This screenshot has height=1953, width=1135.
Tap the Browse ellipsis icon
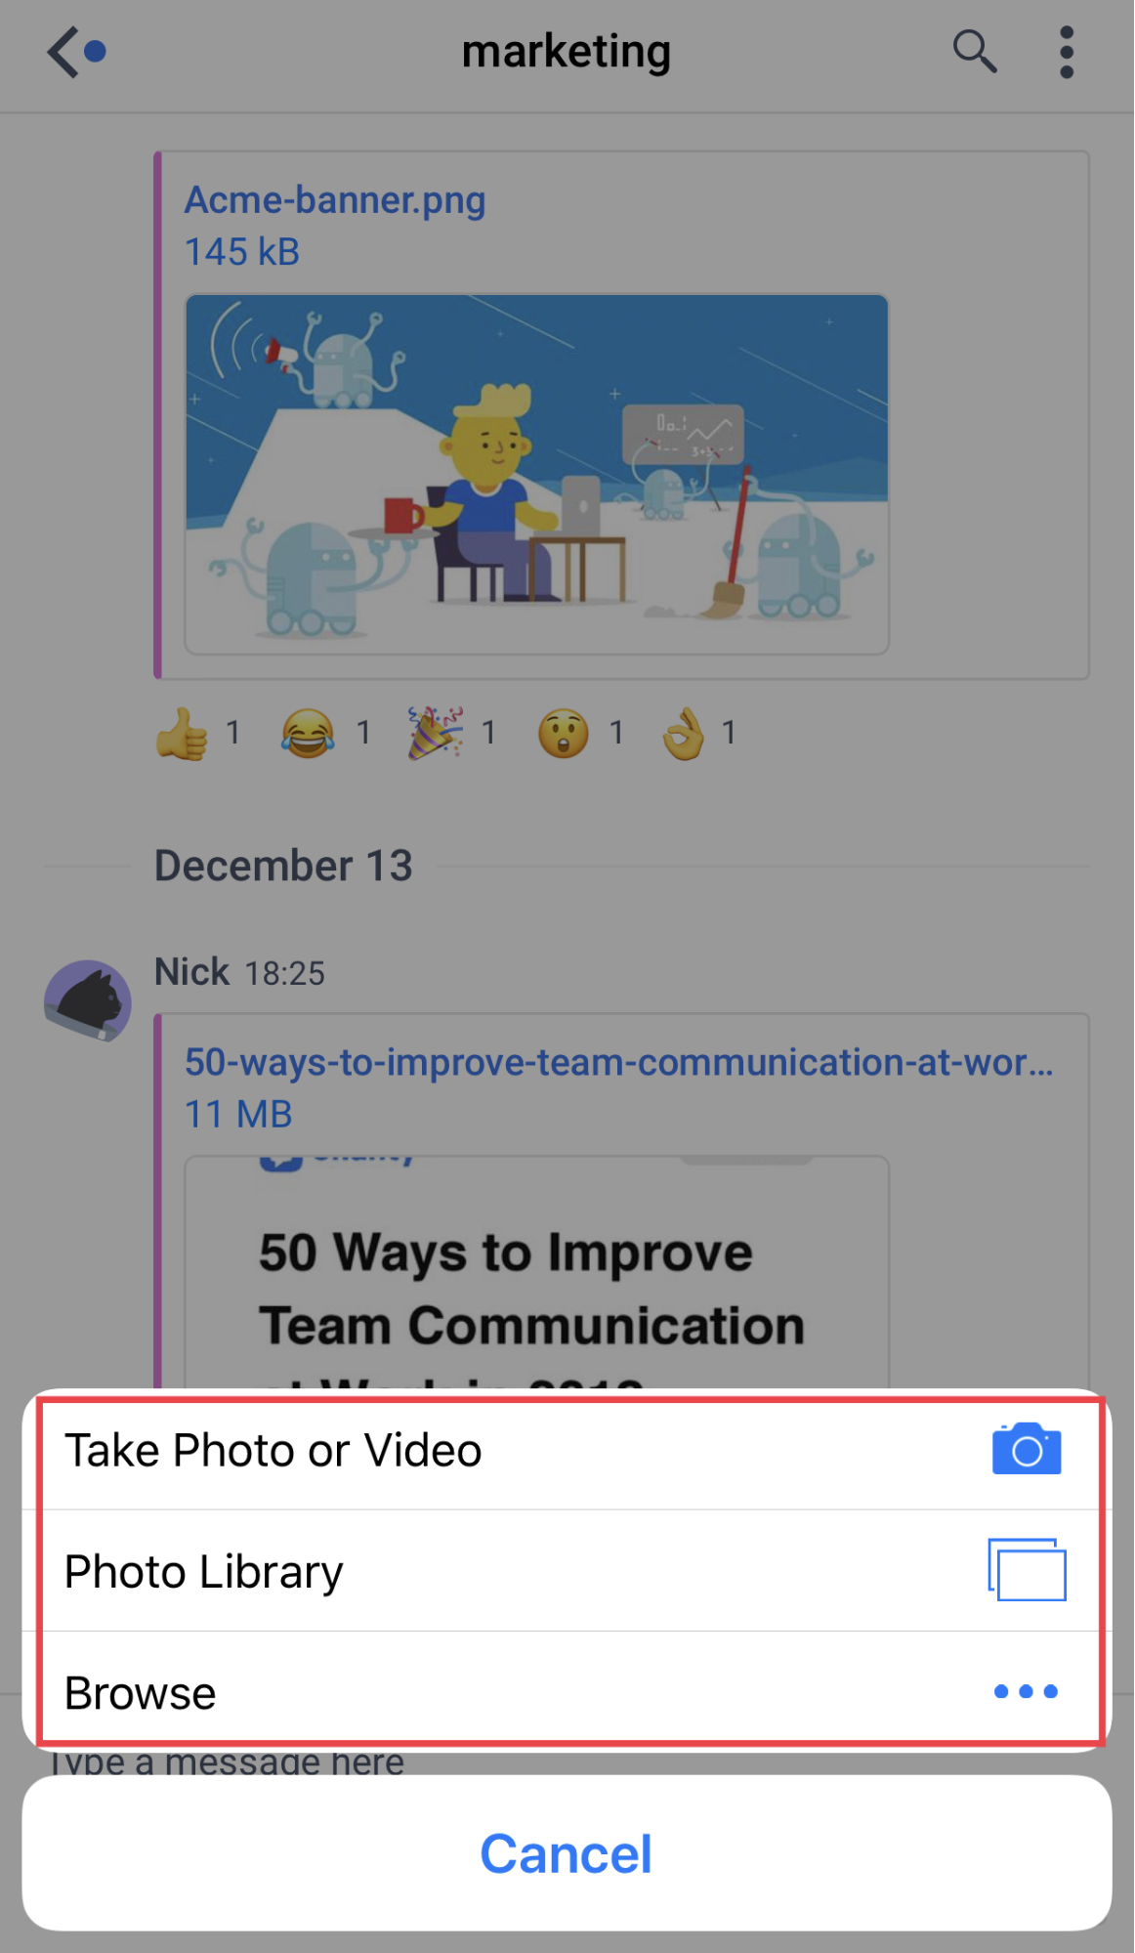pyautogui.click(x=1026, y=1691)
